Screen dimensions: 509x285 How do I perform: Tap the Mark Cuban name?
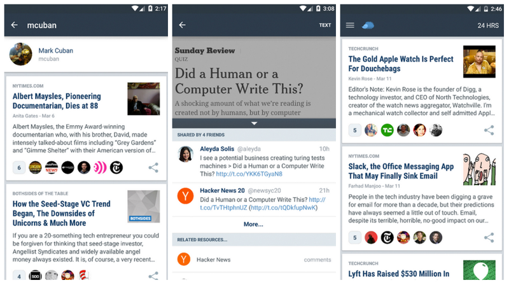[x=56, y=51]
